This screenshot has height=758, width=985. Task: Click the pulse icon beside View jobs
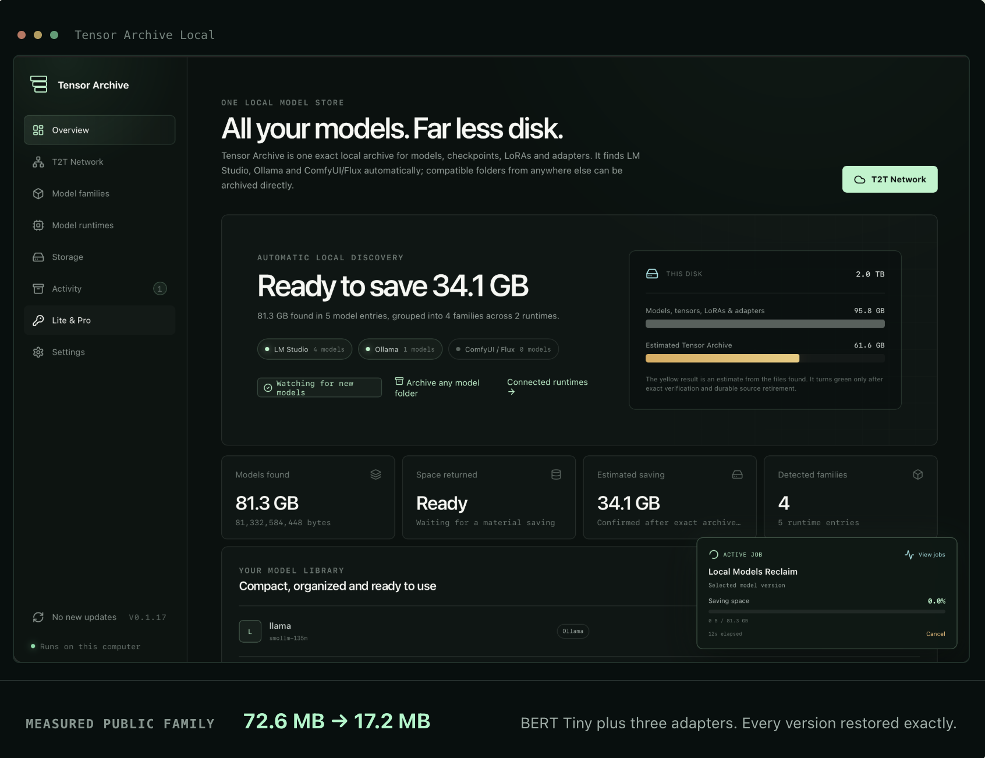coord(909,554)
